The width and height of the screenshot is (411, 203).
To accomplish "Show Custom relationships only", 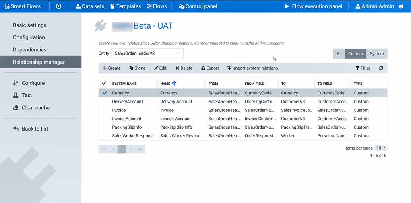I will click(x=355, y=53).
